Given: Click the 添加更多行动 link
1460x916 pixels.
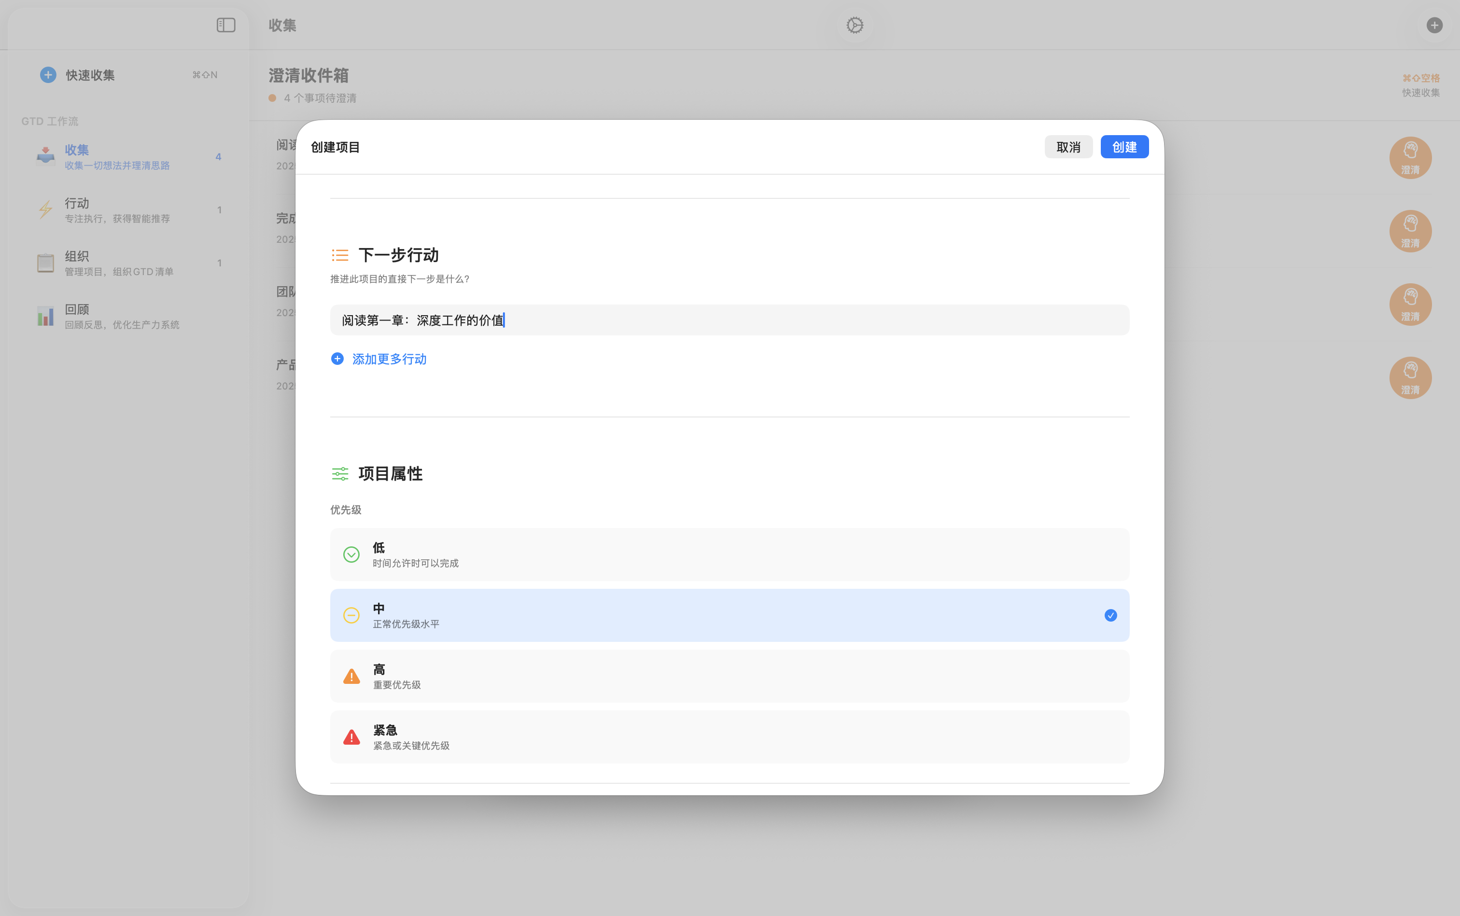Looking at the screenshot, I should point(389,359).
